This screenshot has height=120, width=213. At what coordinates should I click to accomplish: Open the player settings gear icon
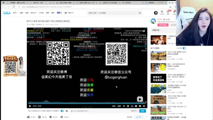(x=128, y=106)
